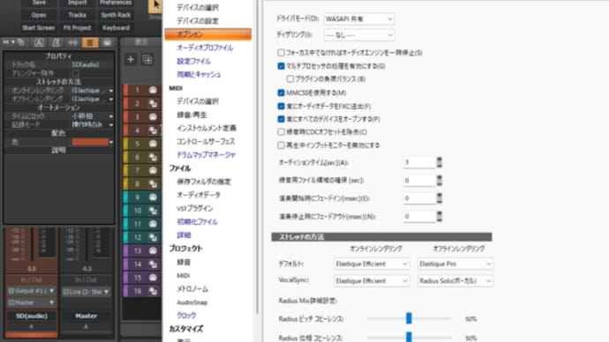The height and width of the screenshot is (342, 609).
Task: Adjust the Radius pitch coherence slider
Action: point(409,318)
